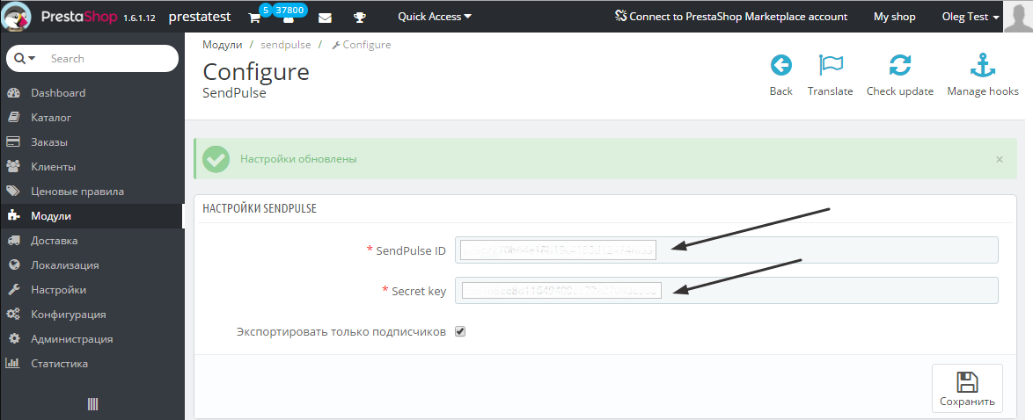Screen dimensions: 1033x420
Task: Click Dashboard gauge icon
Action: click(x=13, y=93)
